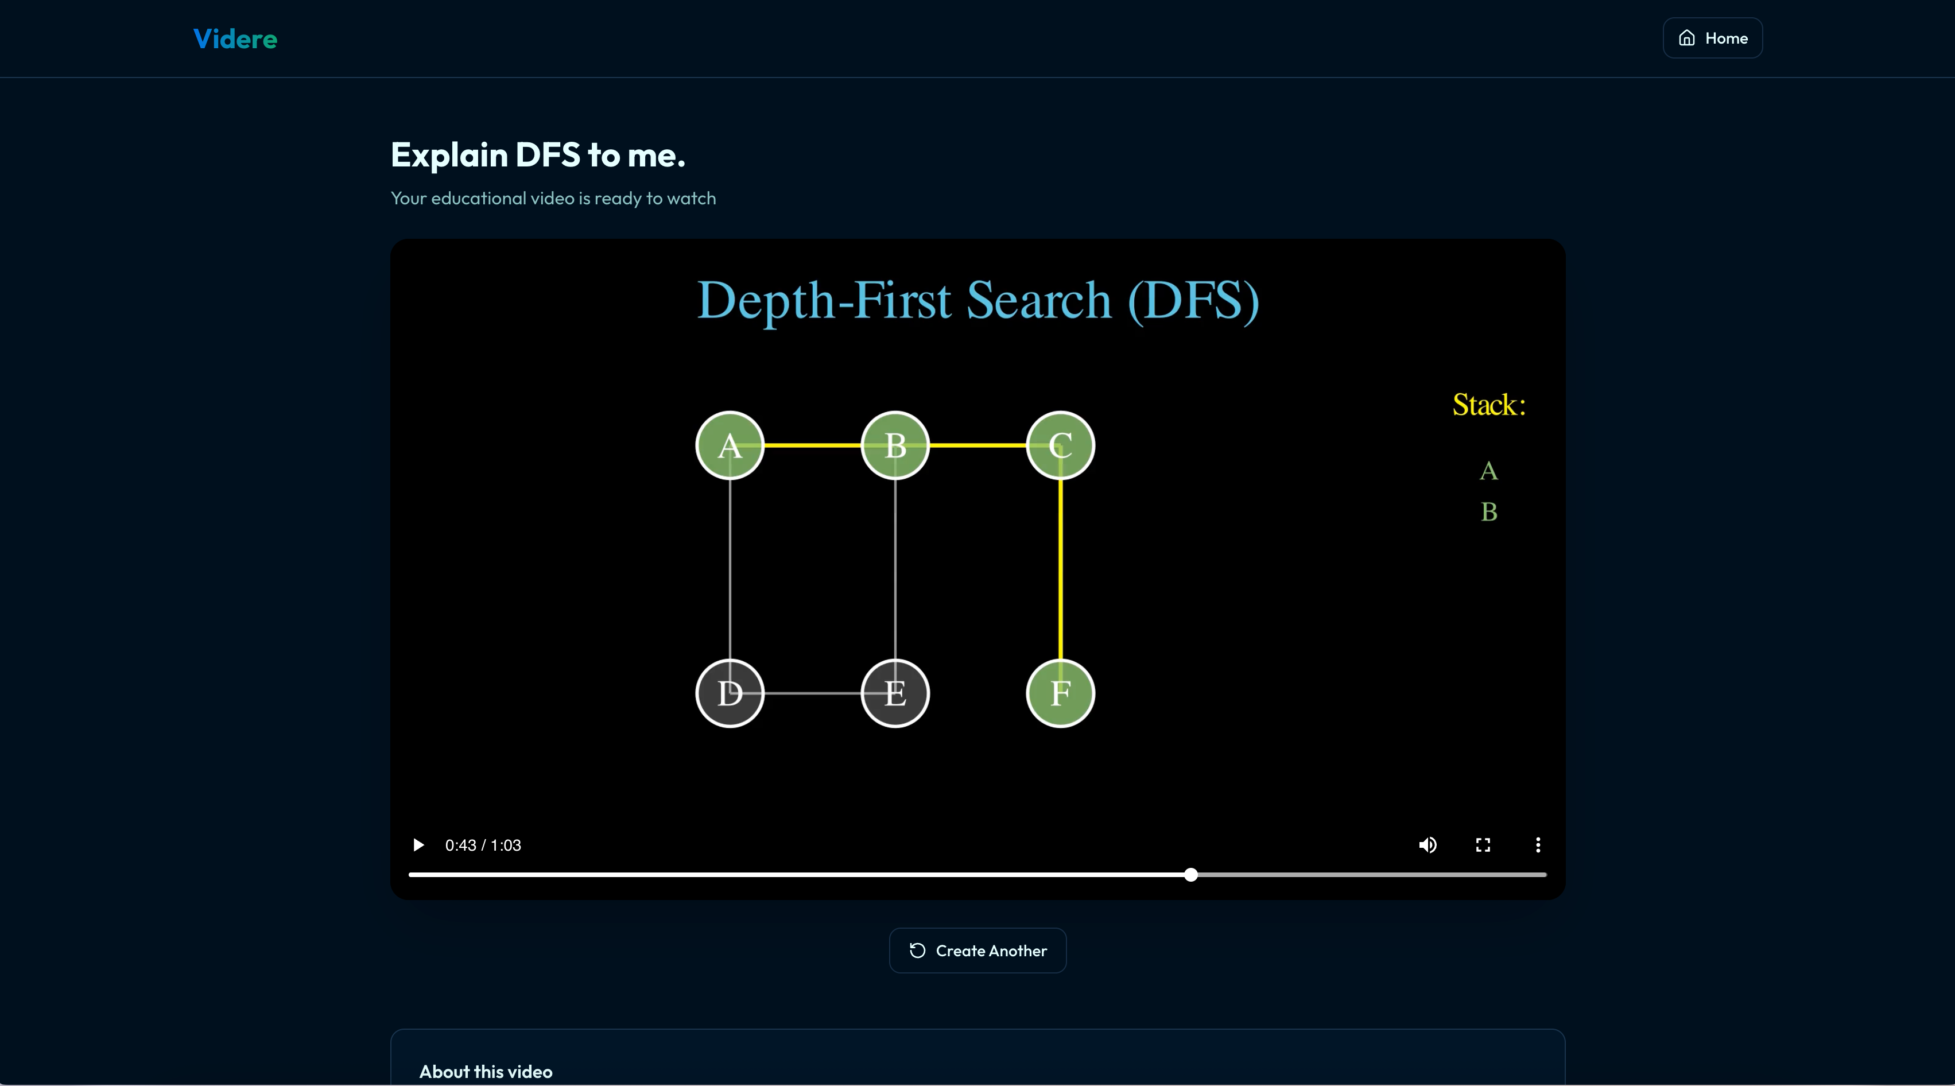Click the Create Another button
The image size is (1955, 1086).
pos(977,950)
